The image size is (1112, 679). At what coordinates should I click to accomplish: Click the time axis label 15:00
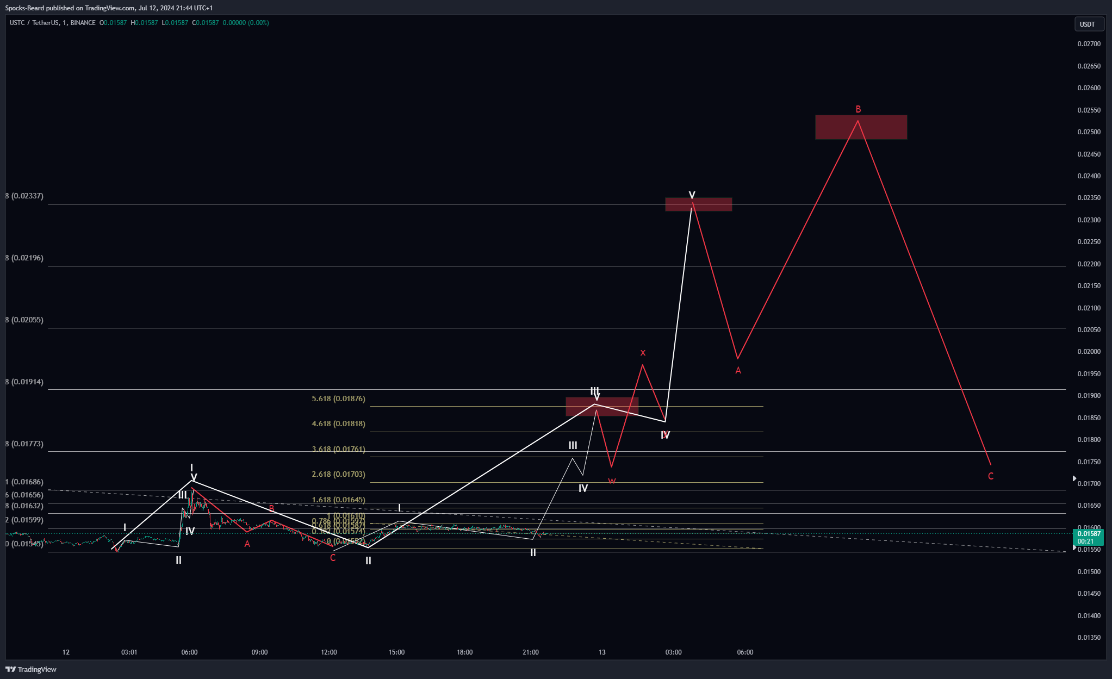tap(396, 652)
